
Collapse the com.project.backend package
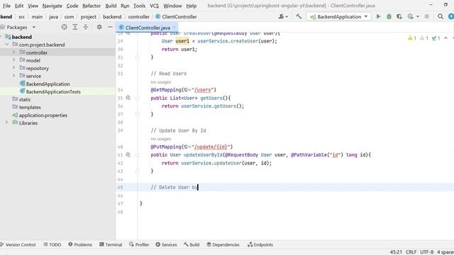click(x=7, y=45)
